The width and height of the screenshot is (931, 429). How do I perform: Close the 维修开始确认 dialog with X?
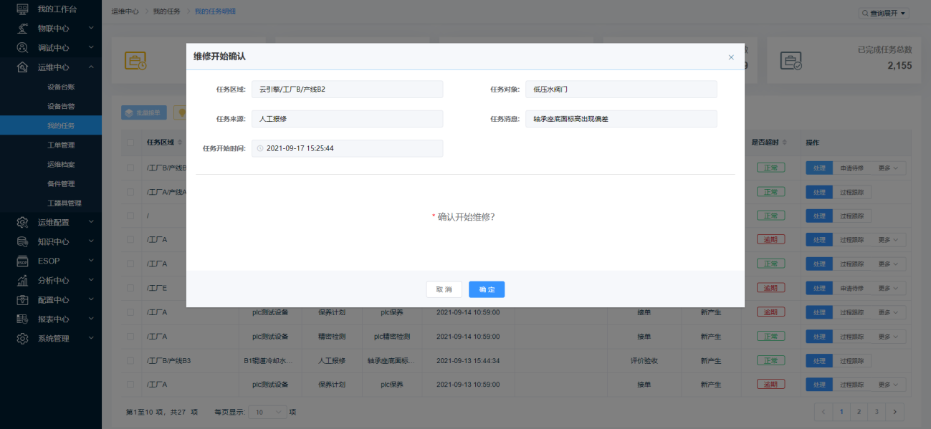(x=731, y=57)
